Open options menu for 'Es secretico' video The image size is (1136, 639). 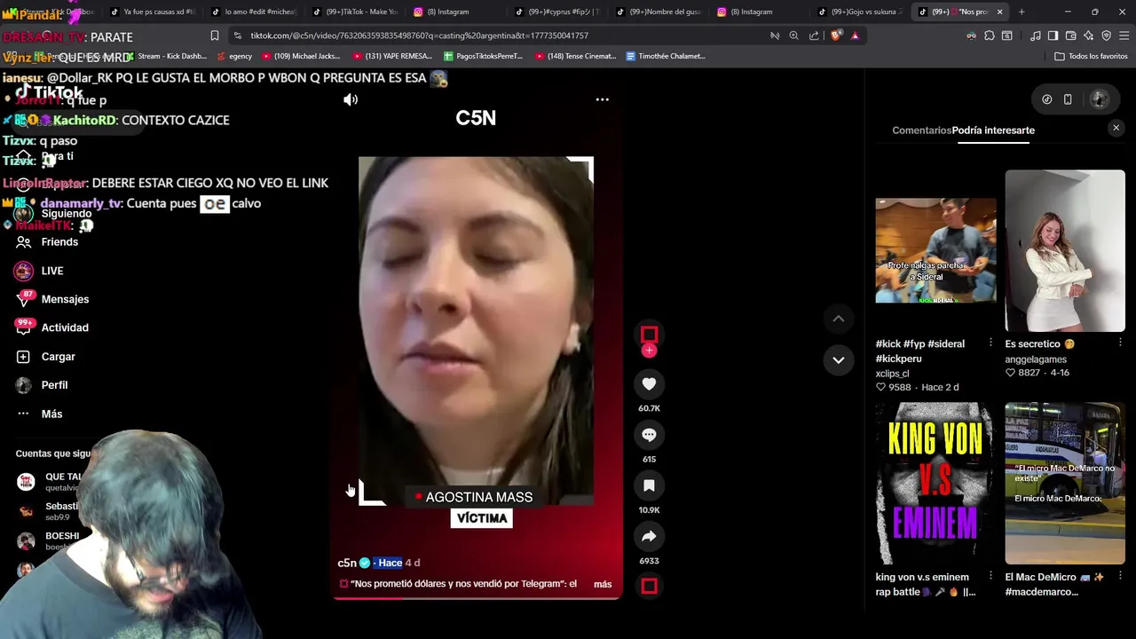[1120, 343]
